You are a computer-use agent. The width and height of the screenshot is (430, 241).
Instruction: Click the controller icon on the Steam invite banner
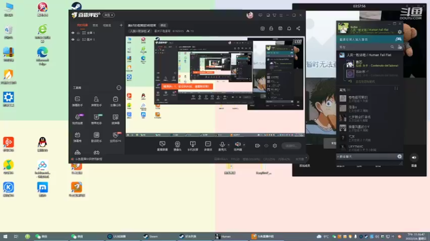coord(398,39)
